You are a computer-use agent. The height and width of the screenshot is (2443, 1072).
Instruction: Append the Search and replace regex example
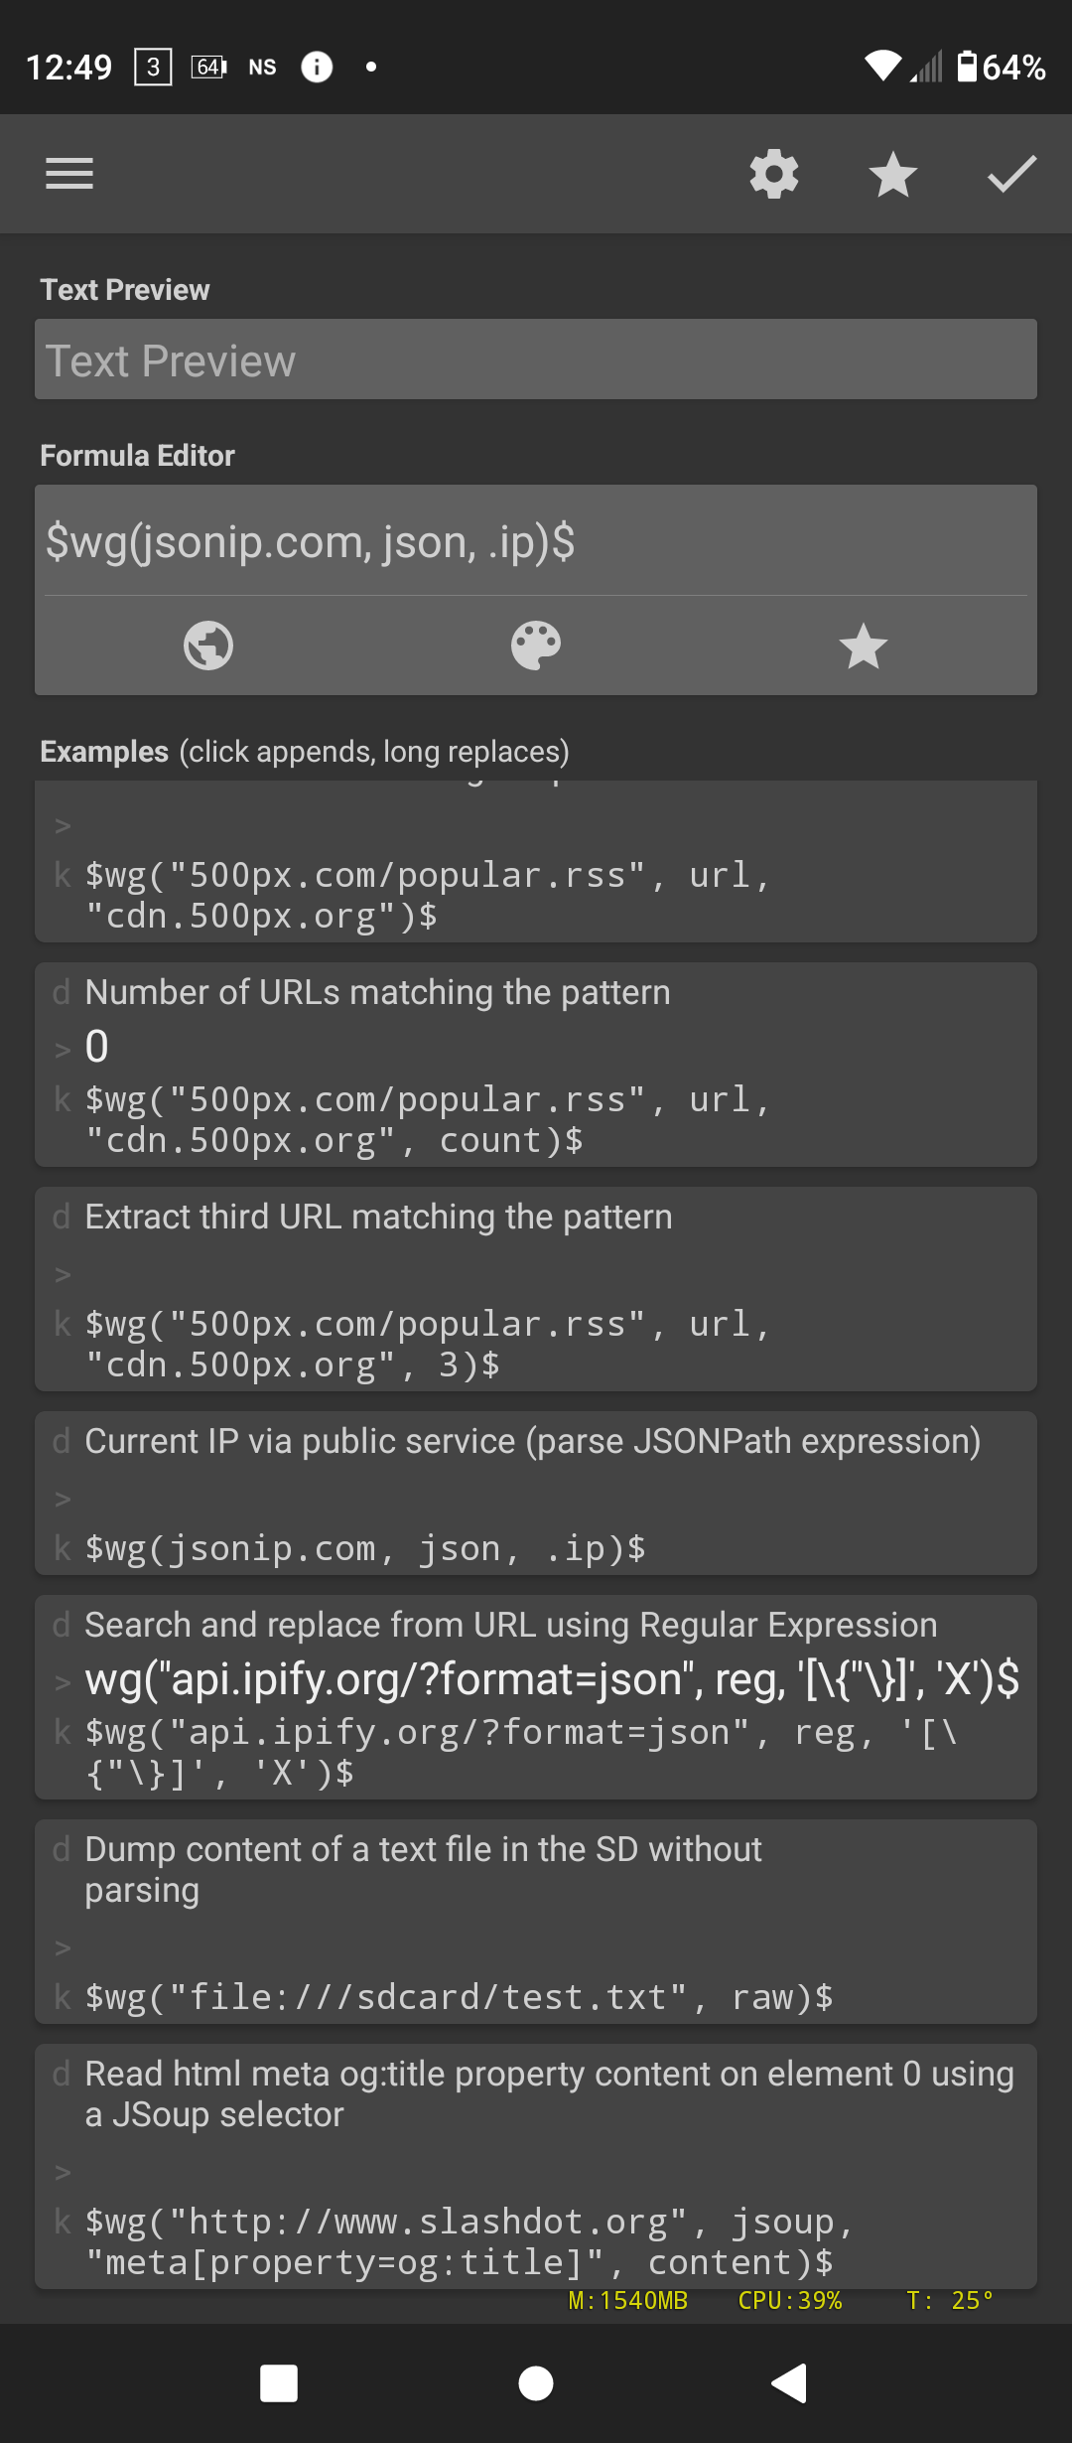536,1697
